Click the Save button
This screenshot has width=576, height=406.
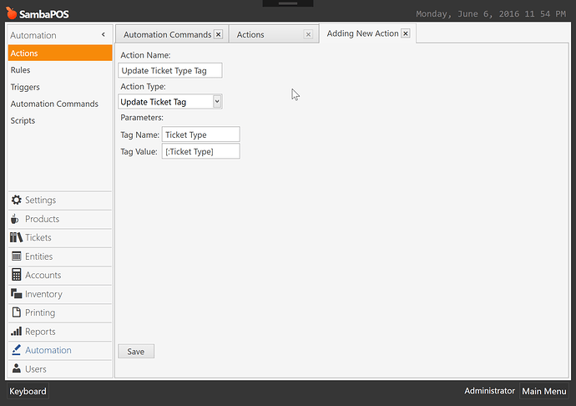click(136, 351)
